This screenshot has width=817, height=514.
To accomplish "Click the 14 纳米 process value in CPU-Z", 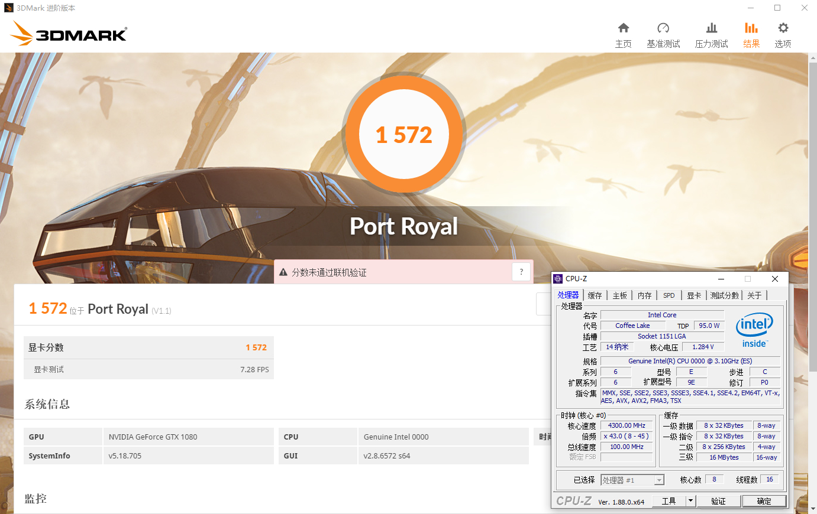I will [617, 347].
